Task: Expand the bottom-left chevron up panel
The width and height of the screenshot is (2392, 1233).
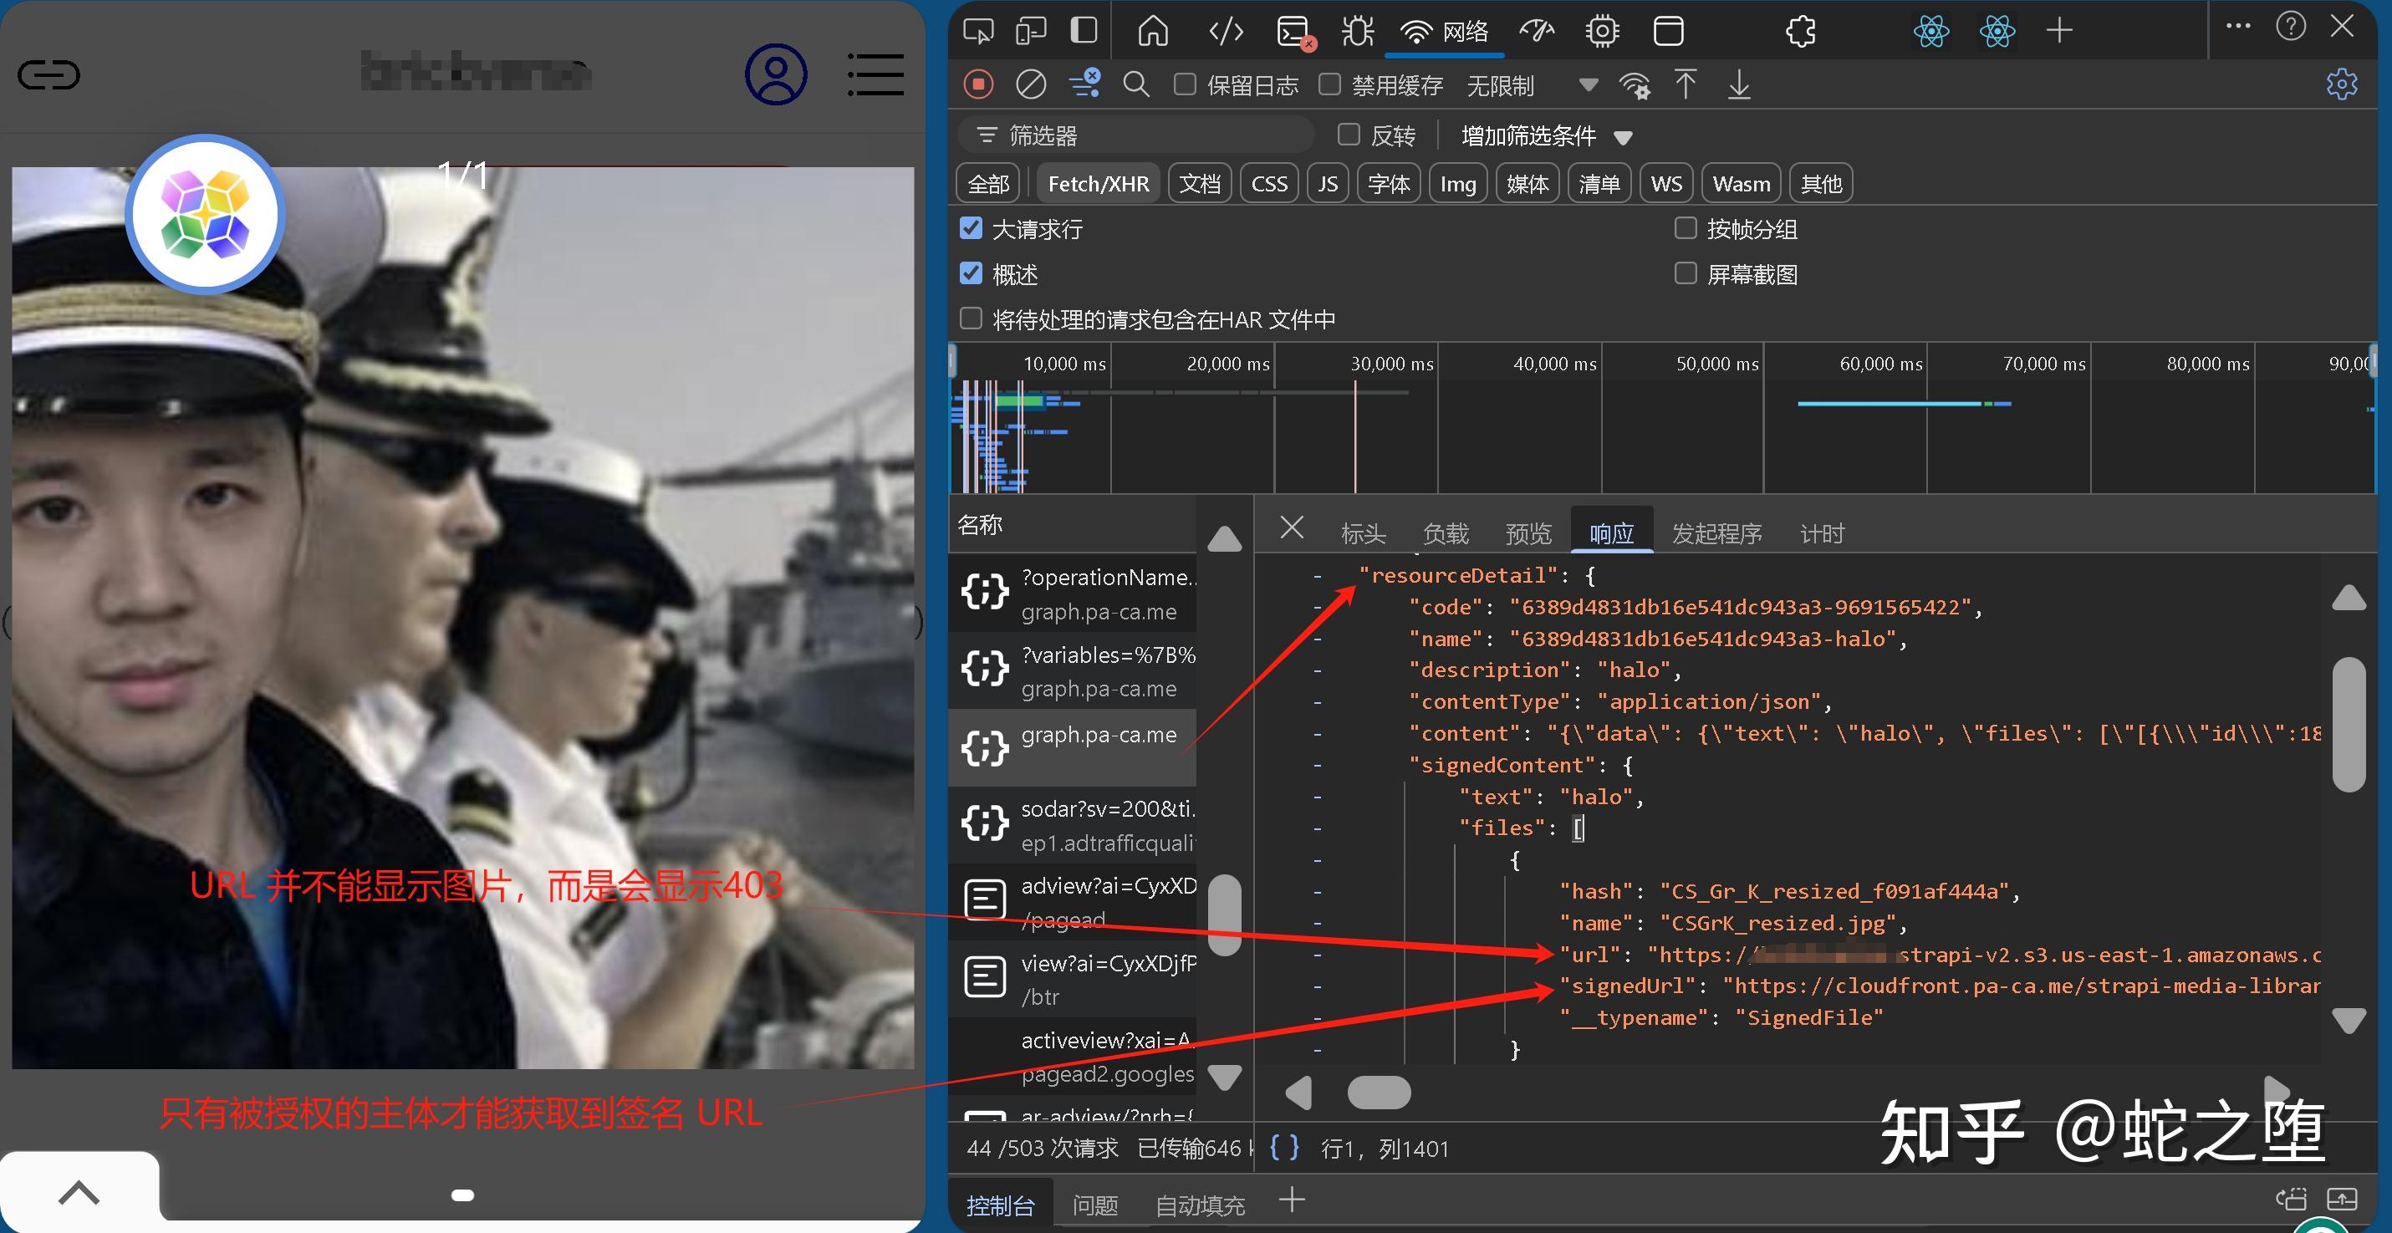Action: click(79, 1191)
